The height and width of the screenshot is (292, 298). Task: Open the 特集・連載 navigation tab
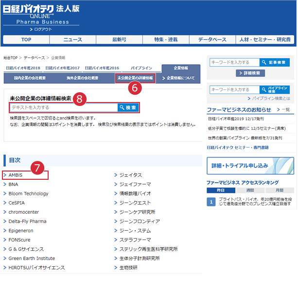[x=166, y=39]
